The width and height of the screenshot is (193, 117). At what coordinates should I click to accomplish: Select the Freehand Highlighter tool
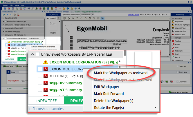point(181,25)
